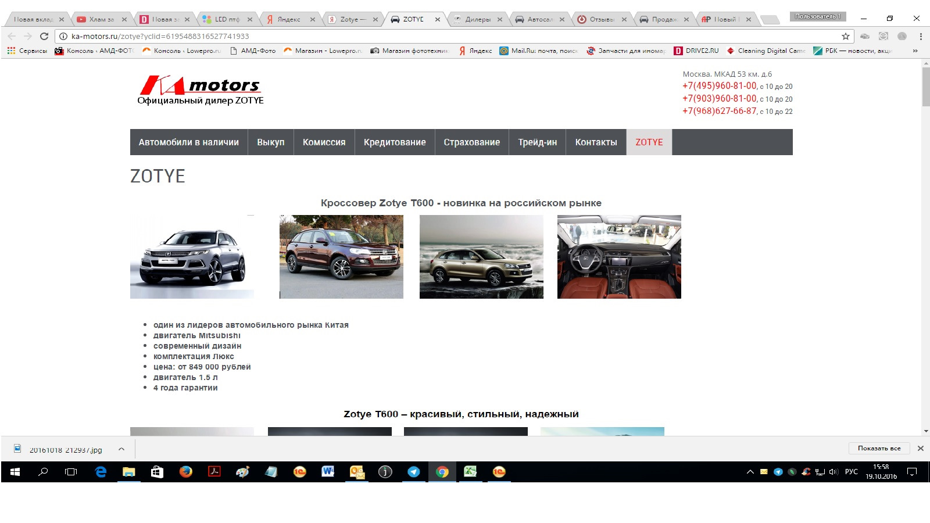The width and height of the screenshot is (930, 523).
Task: Close the downloads bar
Action: point(921,448)
